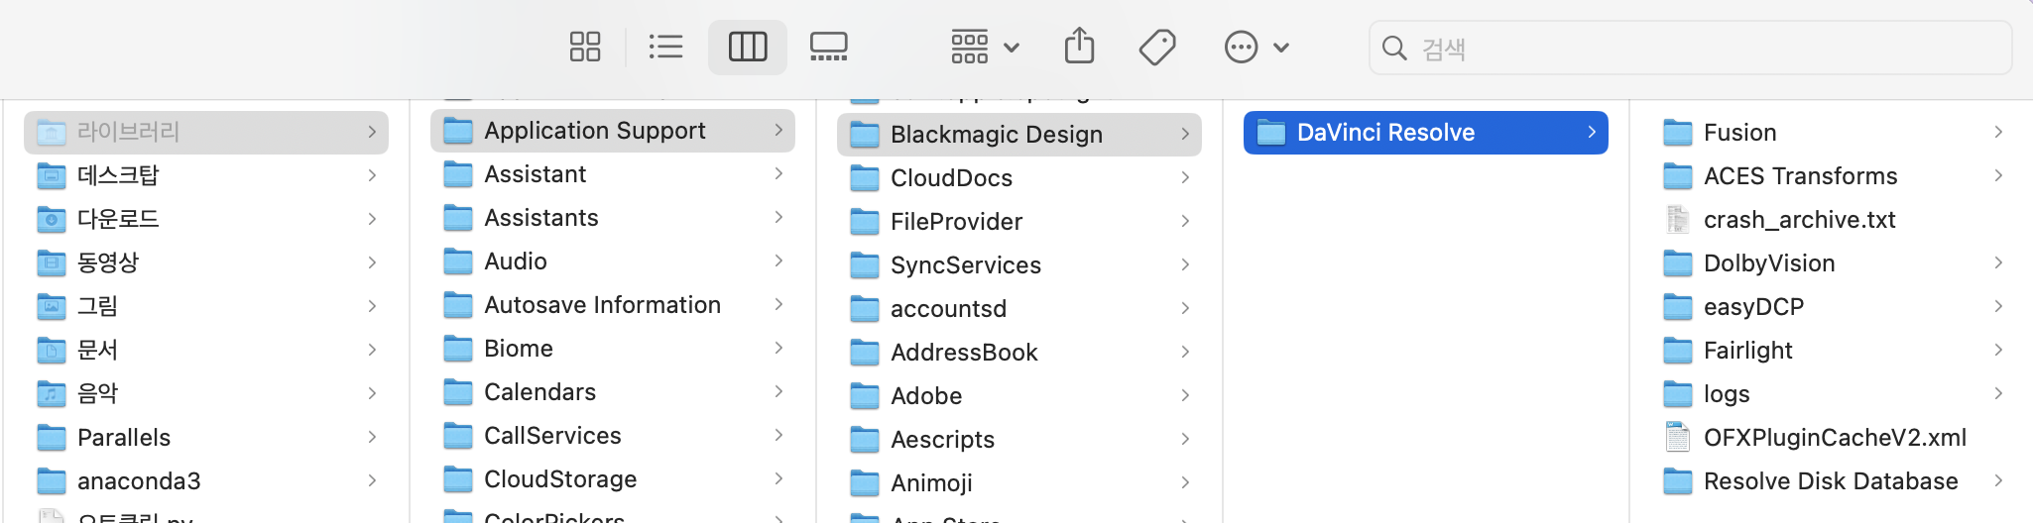Select the Blackmagic Design folder
This screenshot has height=523, width=2033.
coord(1019,134)
